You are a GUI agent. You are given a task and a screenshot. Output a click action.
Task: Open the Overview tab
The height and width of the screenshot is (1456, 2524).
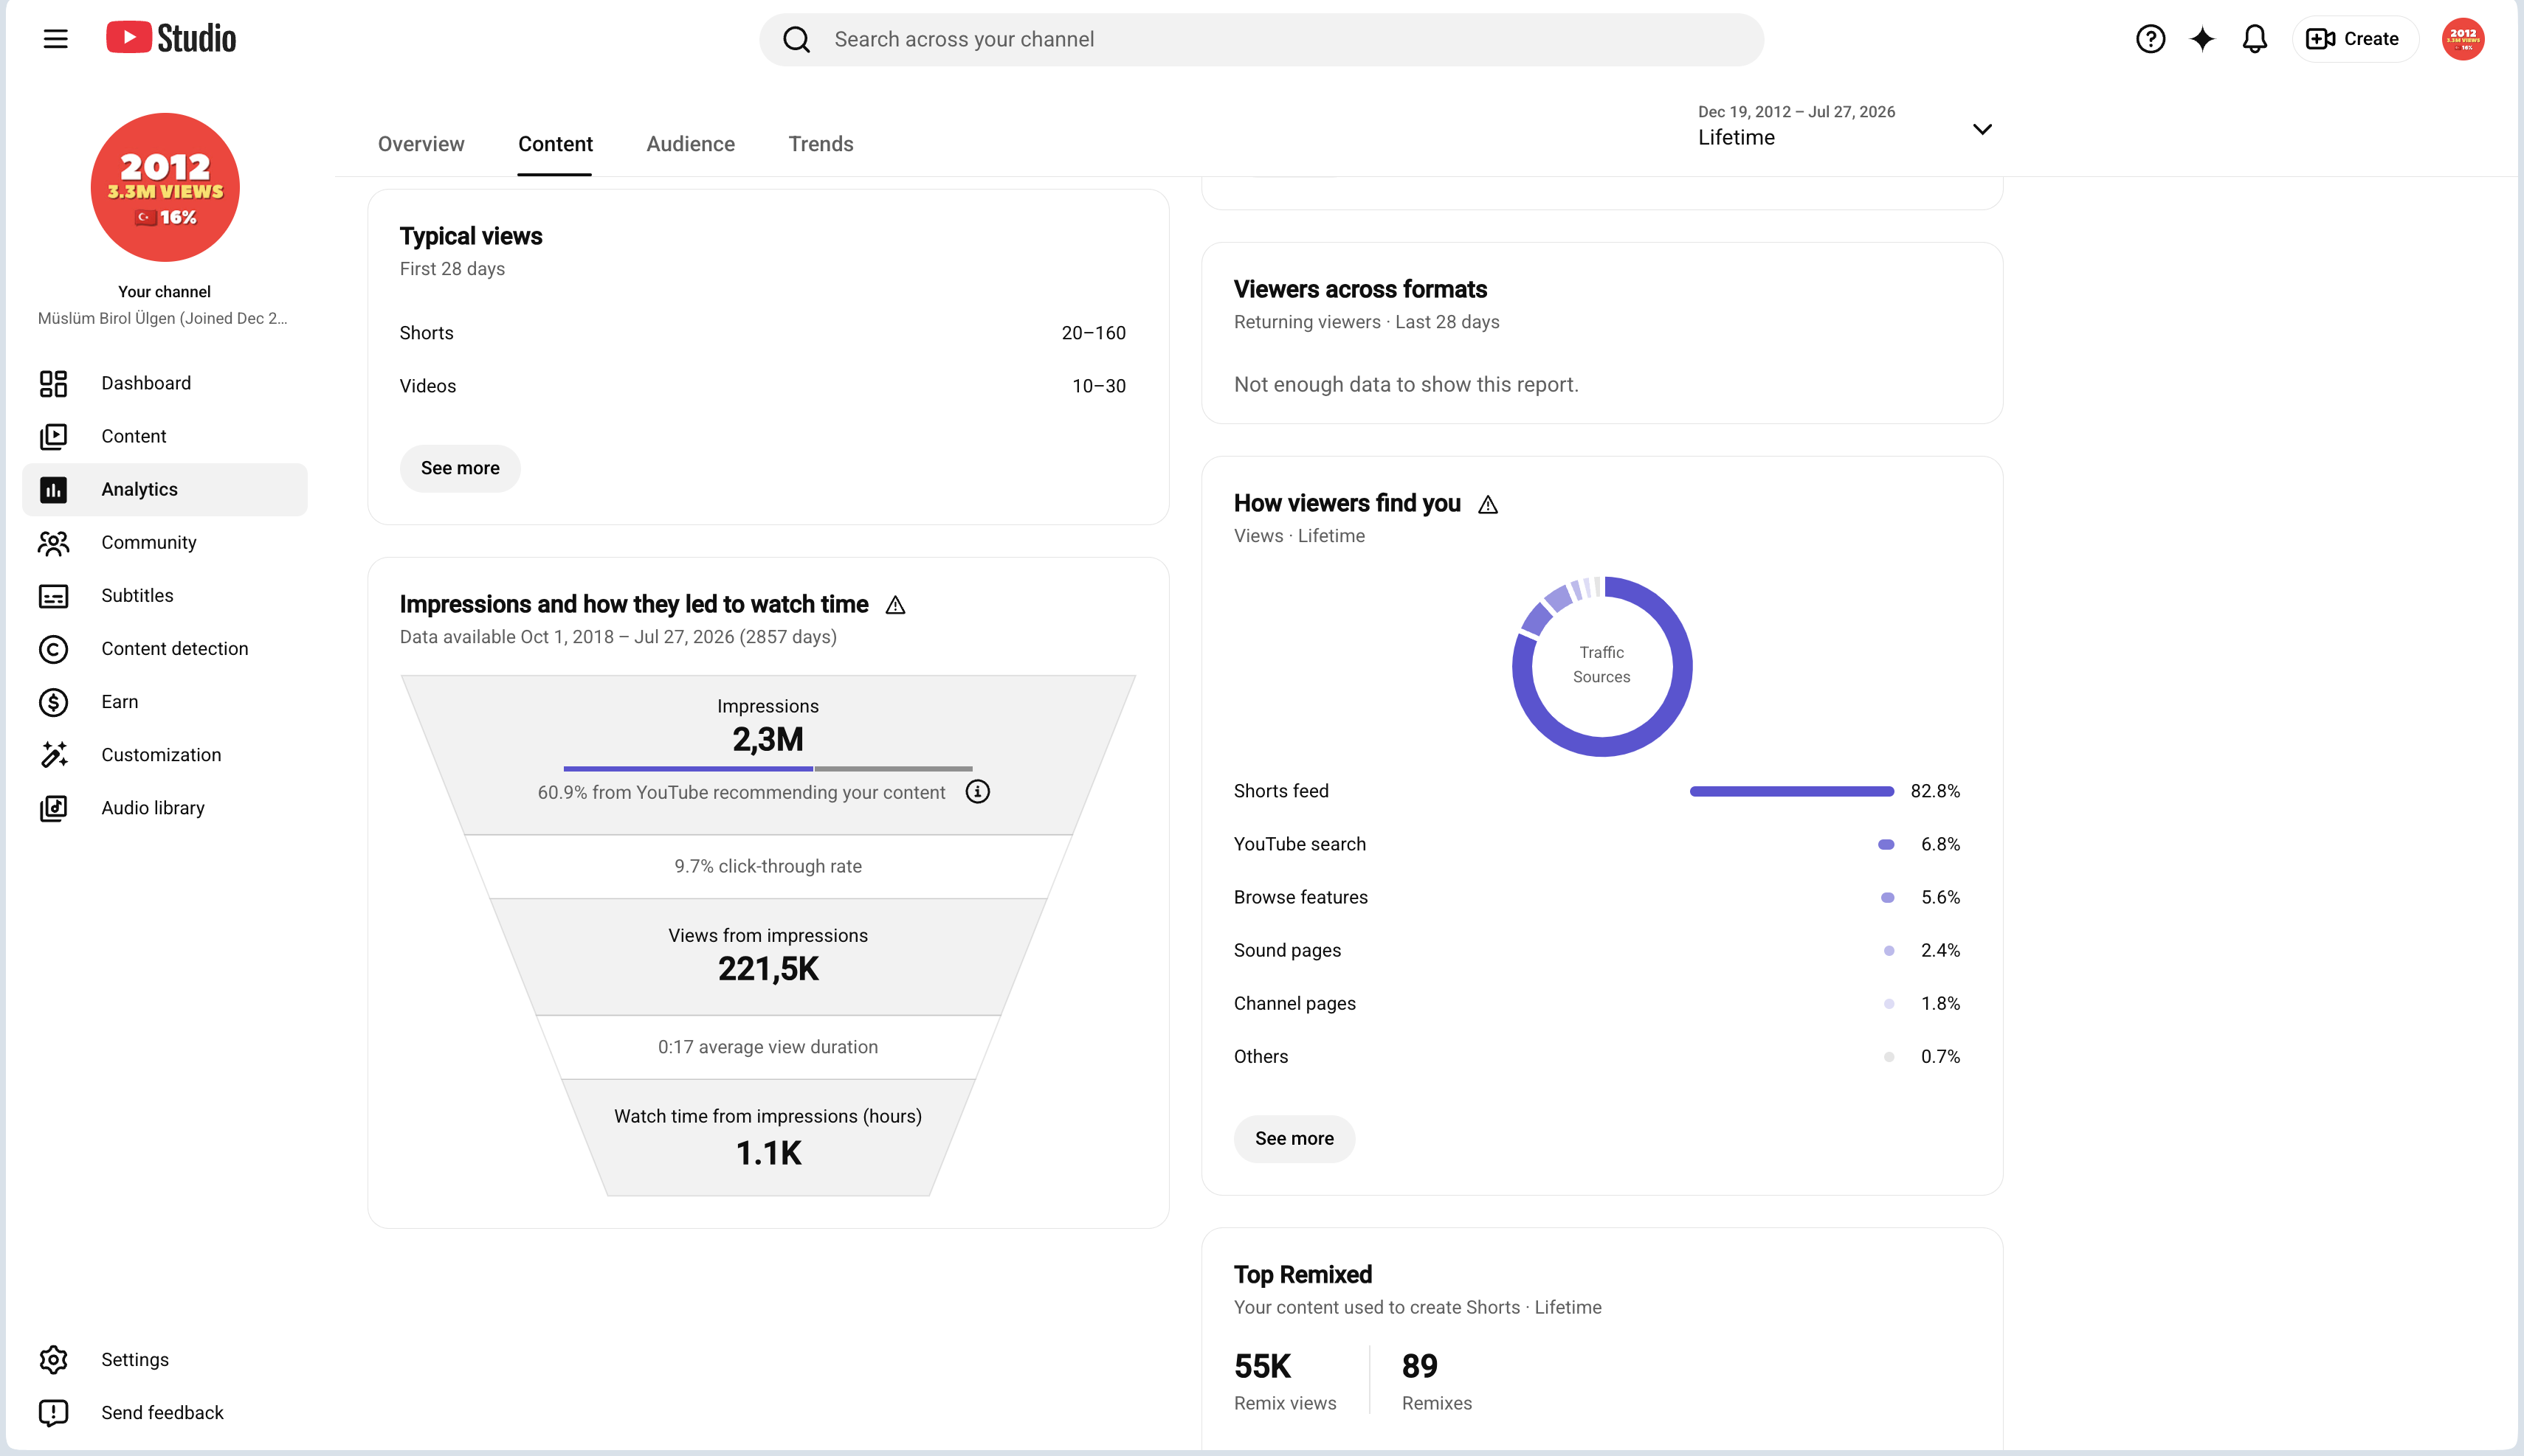pyautogui.click(x=421, y=144)
